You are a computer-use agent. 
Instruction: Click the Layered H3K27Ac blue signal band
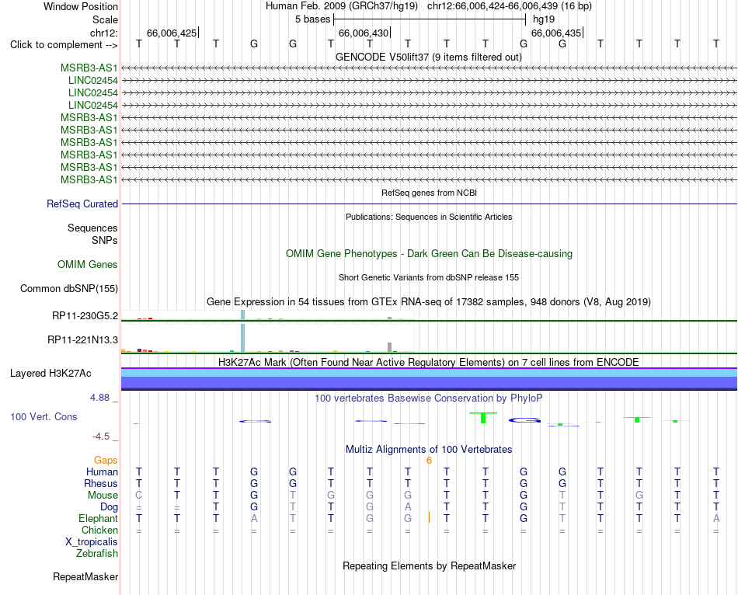pyautogui.click(x=429, y=379)
